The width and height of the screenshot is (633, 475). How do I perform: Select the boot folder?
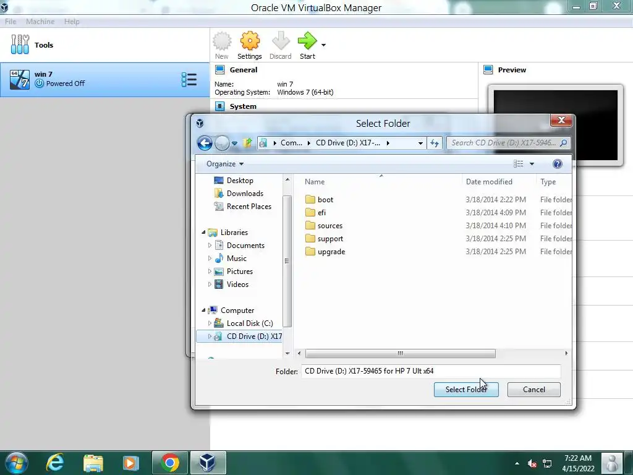(x=325, y=200)
